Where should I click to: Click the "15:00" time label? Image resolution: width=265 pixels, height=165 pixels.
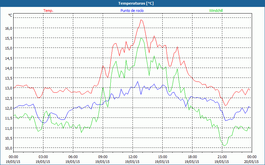162,157
